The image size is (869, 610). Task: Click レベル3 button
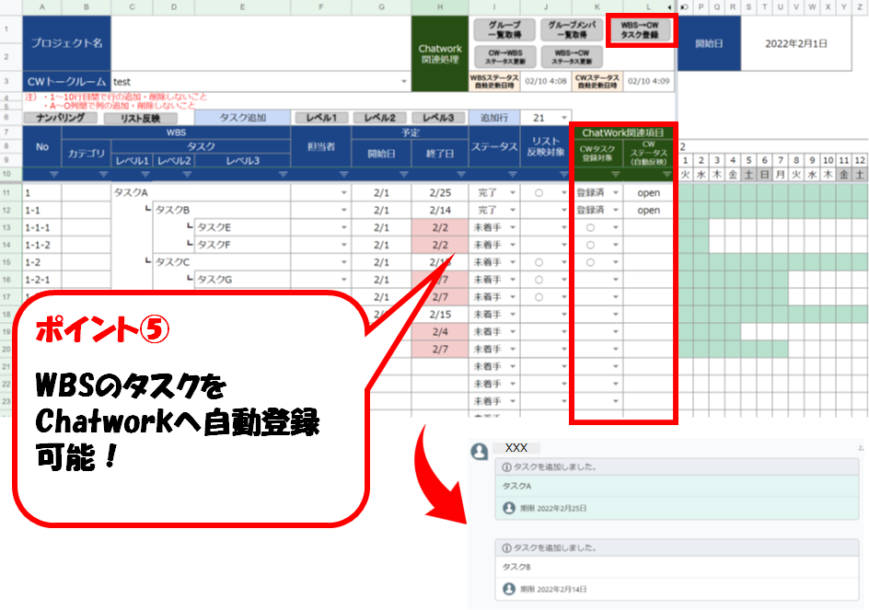(x=438, y=118)
